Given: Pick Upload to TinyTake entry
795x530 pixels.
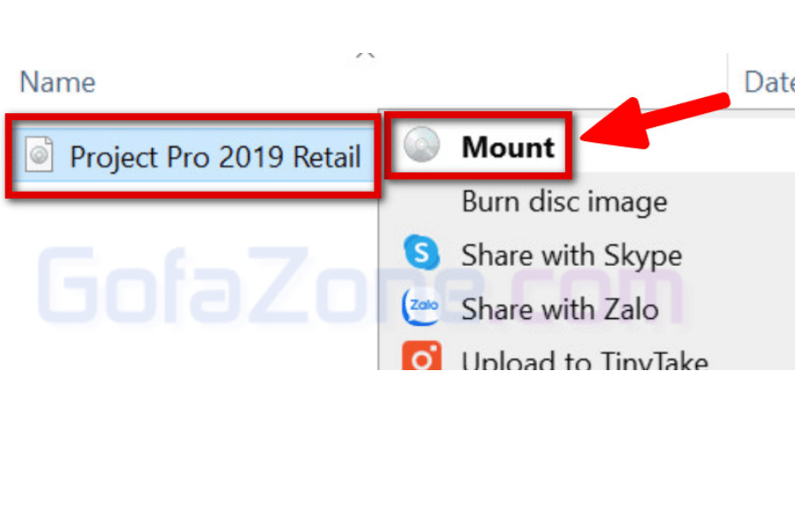Looking at the screenshot, I should point(585,360).
